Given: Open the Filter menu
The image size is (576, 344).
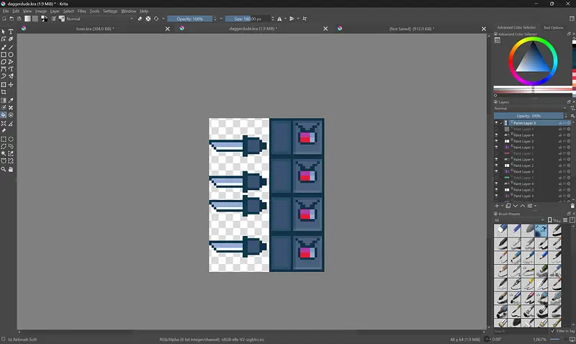Looking at the screenshot, I should (x=81, y=12).
